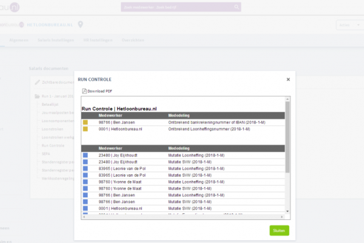The height and width of the screenshot is (243, 364).
Task: Click the folder icon for Run 1 - Januari
Action: pos(37,96)
